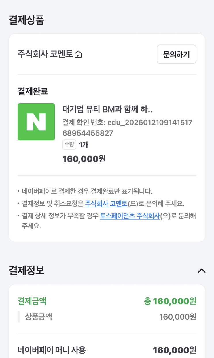Click the 수량 quantity badge
This screenshot has height=358, width=214.
[x=69, y=145]
